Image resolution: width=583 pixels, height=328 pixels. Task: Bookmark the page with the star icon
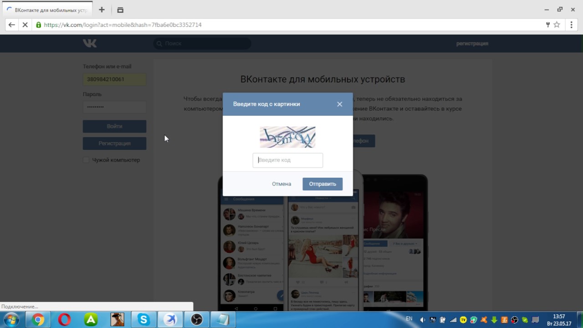coord(557,25)
